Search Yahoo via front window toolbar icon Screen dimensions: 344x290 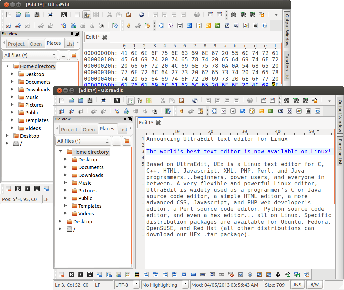(x=223, y=111)
